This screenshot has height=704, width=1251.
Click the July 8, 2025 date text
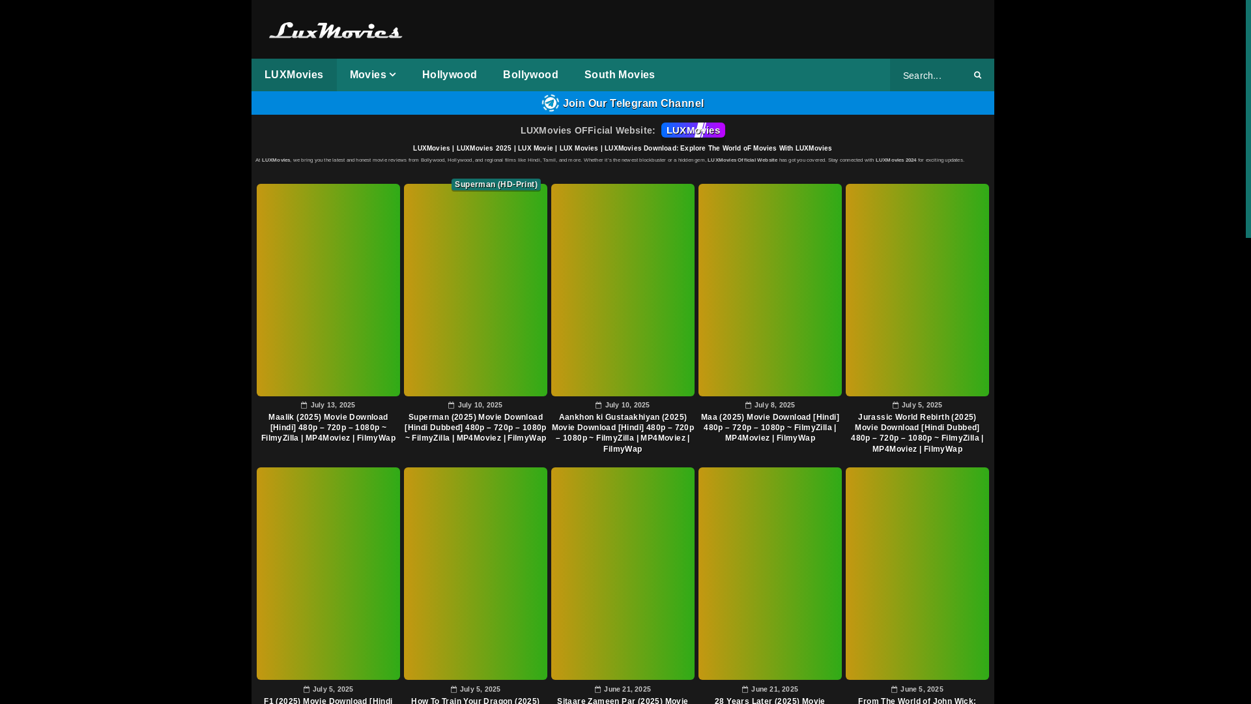pos(775,405)
